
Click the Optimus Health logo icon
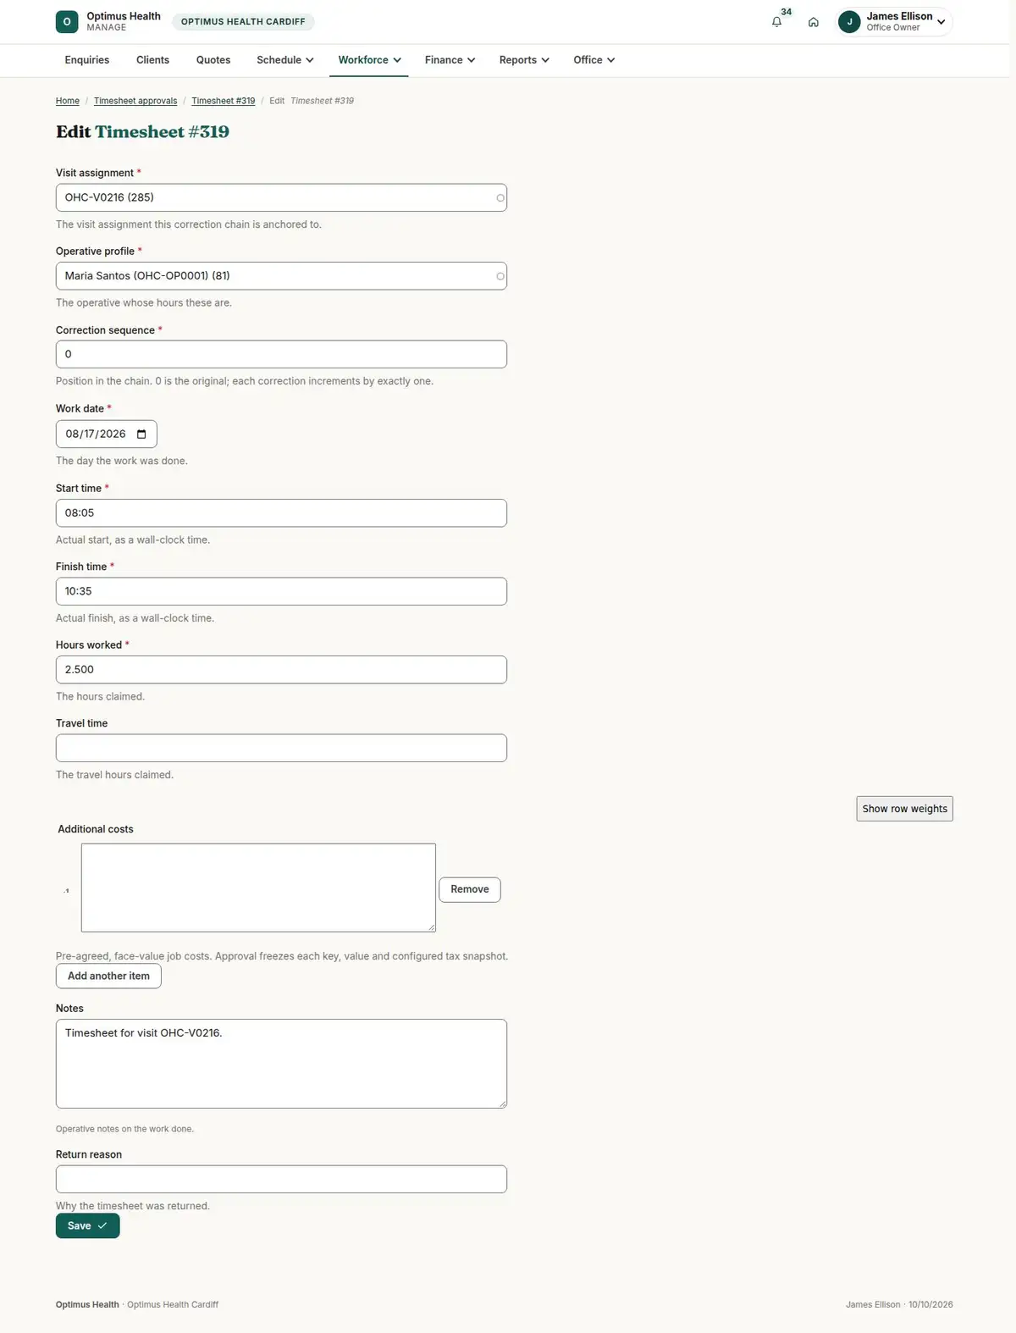(x=67, y=22)
